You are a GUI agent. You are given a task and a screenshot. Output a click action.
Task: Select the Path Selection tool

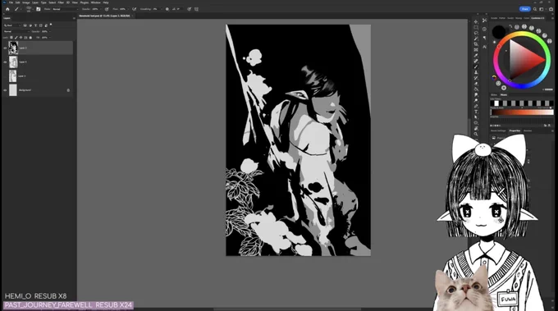click(x=476, y=117)
